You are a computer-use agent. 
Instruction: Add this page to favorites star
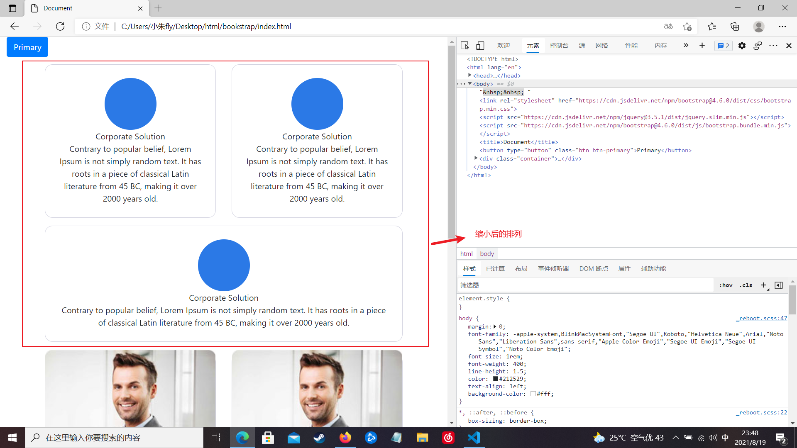tap(687, 27)
